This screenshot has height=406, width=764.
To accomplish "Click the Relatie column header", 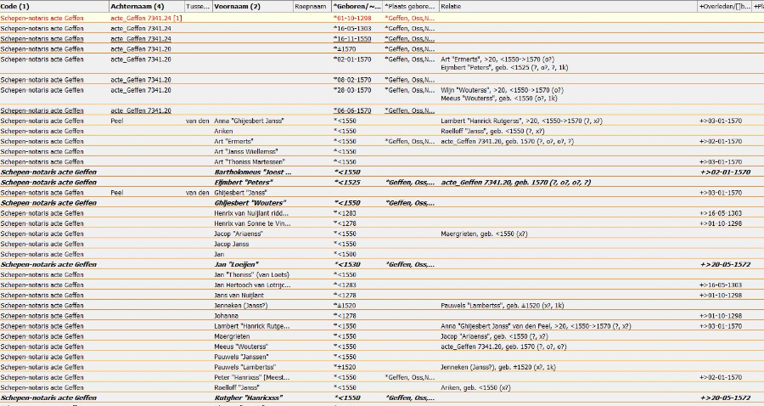I will (452, 7).
